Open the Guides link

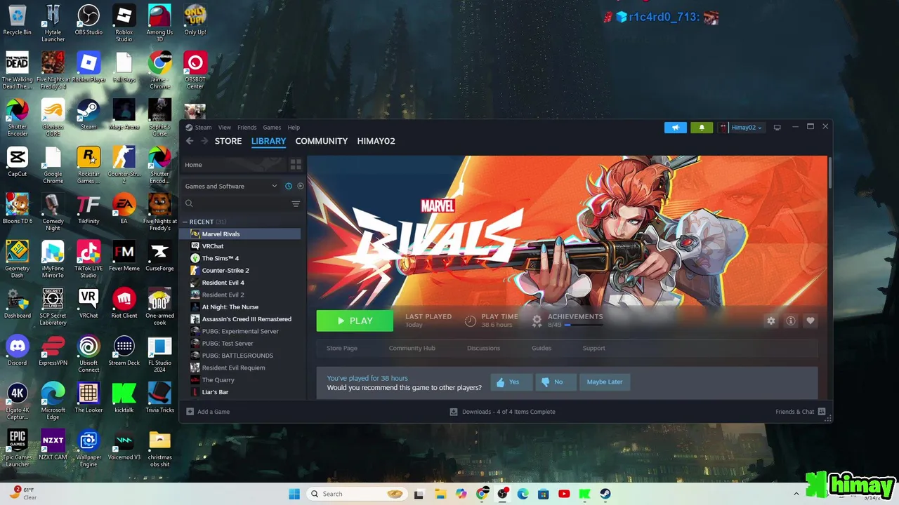pyautogui.click(x=542, y=348)
